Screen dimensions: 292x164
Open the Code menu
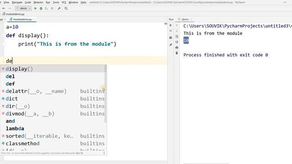click(28, 2)
